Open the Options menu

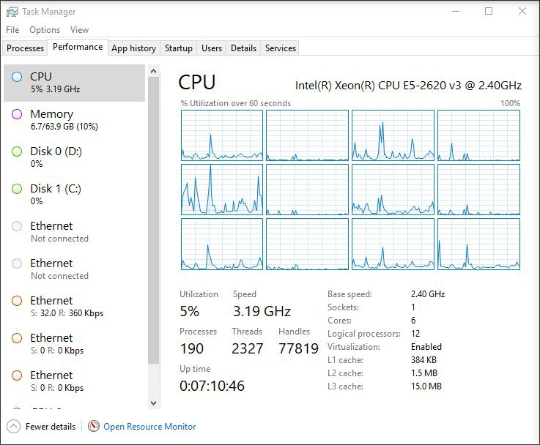45,30
